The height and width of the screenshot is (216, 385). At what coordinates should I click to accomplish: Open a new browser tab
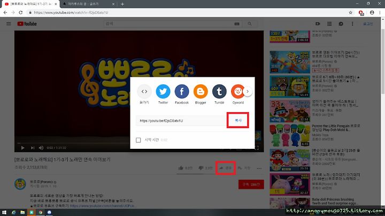122,4
